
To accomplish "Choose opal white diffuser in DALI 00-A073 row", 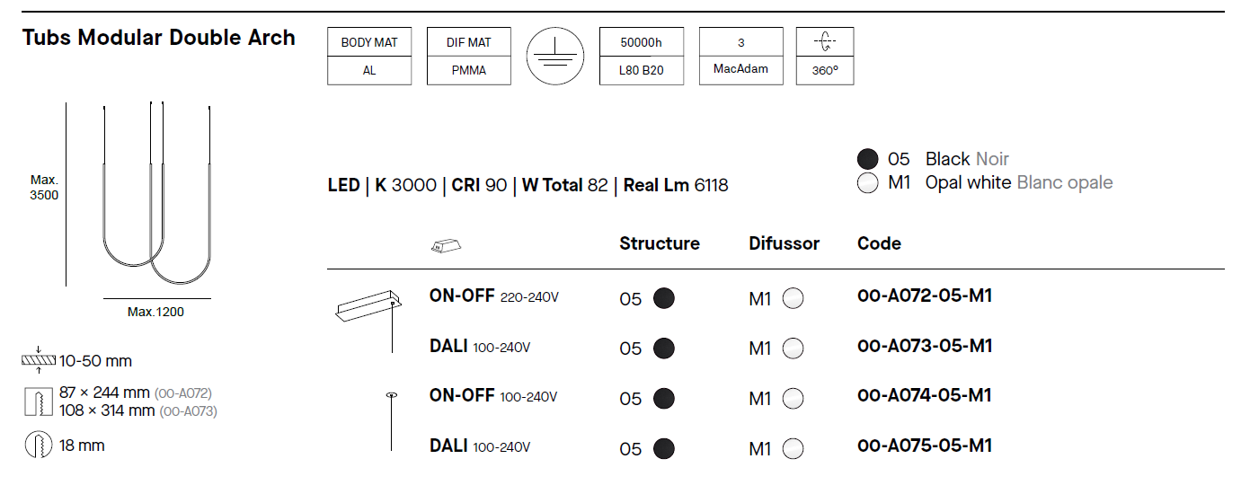I will [x=793, y=349].
